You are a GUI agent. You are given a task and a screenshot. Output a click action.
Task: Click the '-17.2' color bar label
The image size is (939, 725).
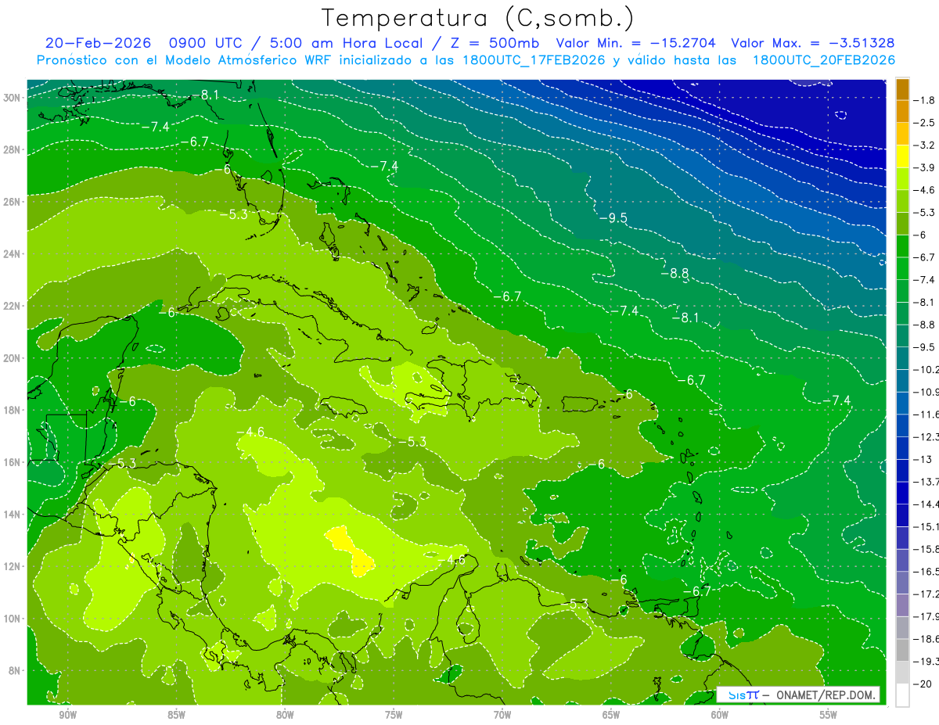tap(926, 594)
